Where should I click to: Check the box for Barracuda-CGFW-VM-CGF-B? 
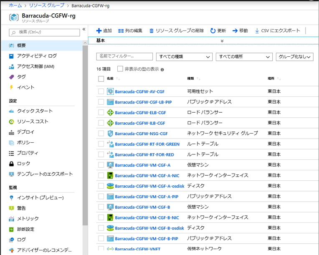click(101, 207)
